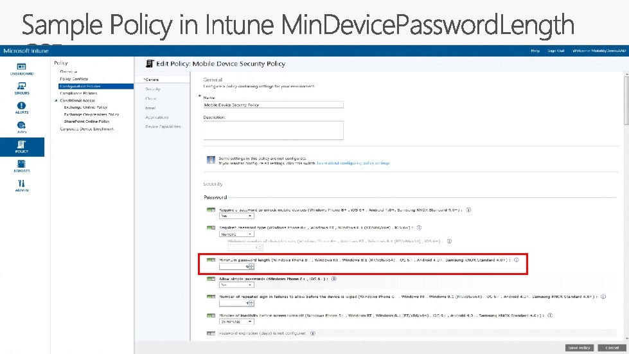Image resolution: width=629 pixels, height=354 pixels.
Task: Toggle repeated sign-in failures switch
Action: point(211,297)
